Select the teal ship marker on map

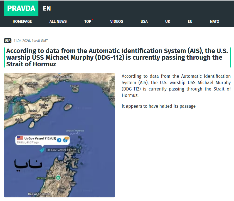(x=42, y=150)
